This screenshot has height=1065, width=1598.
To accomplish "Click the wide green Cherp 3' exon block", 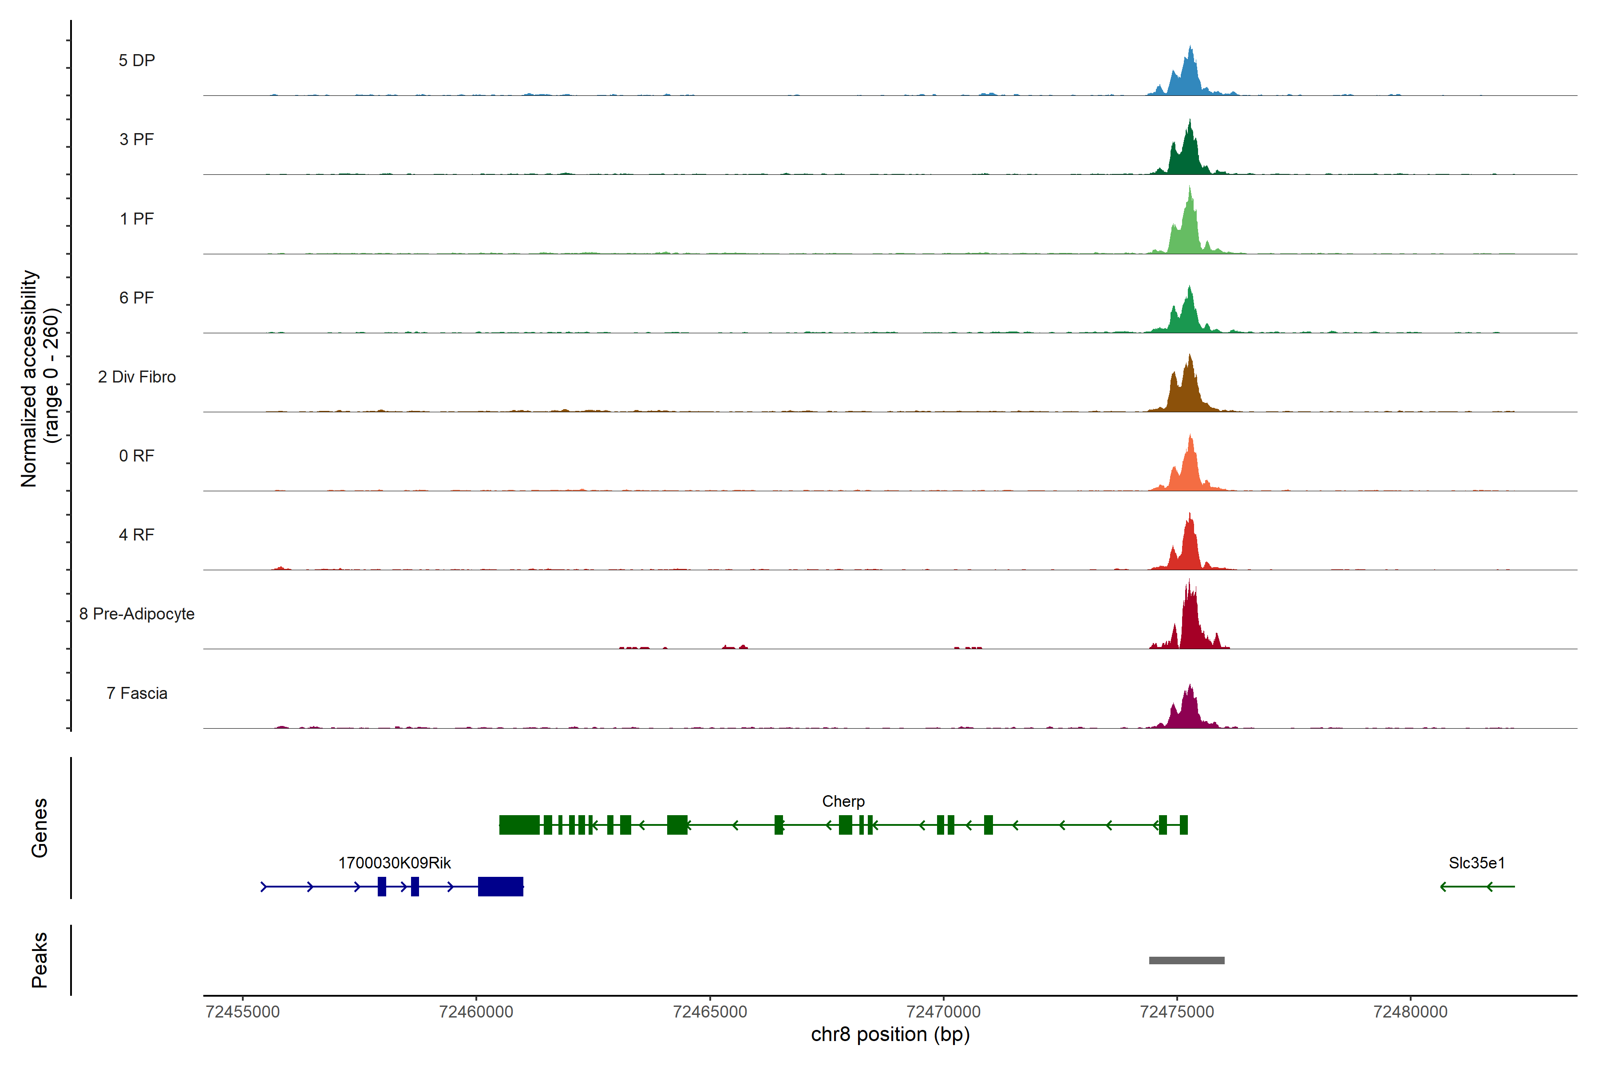I will (519, 824).
